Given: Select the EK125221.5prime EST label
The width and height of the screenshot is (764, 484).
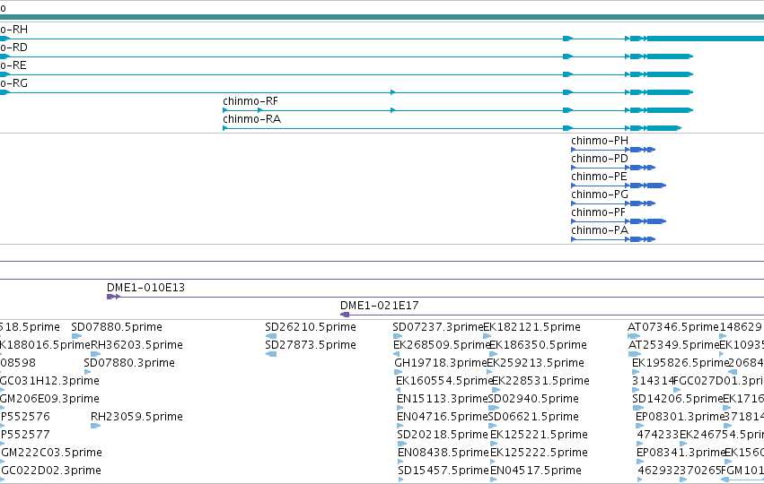Looking at the screenshot, I should [539, 435].
